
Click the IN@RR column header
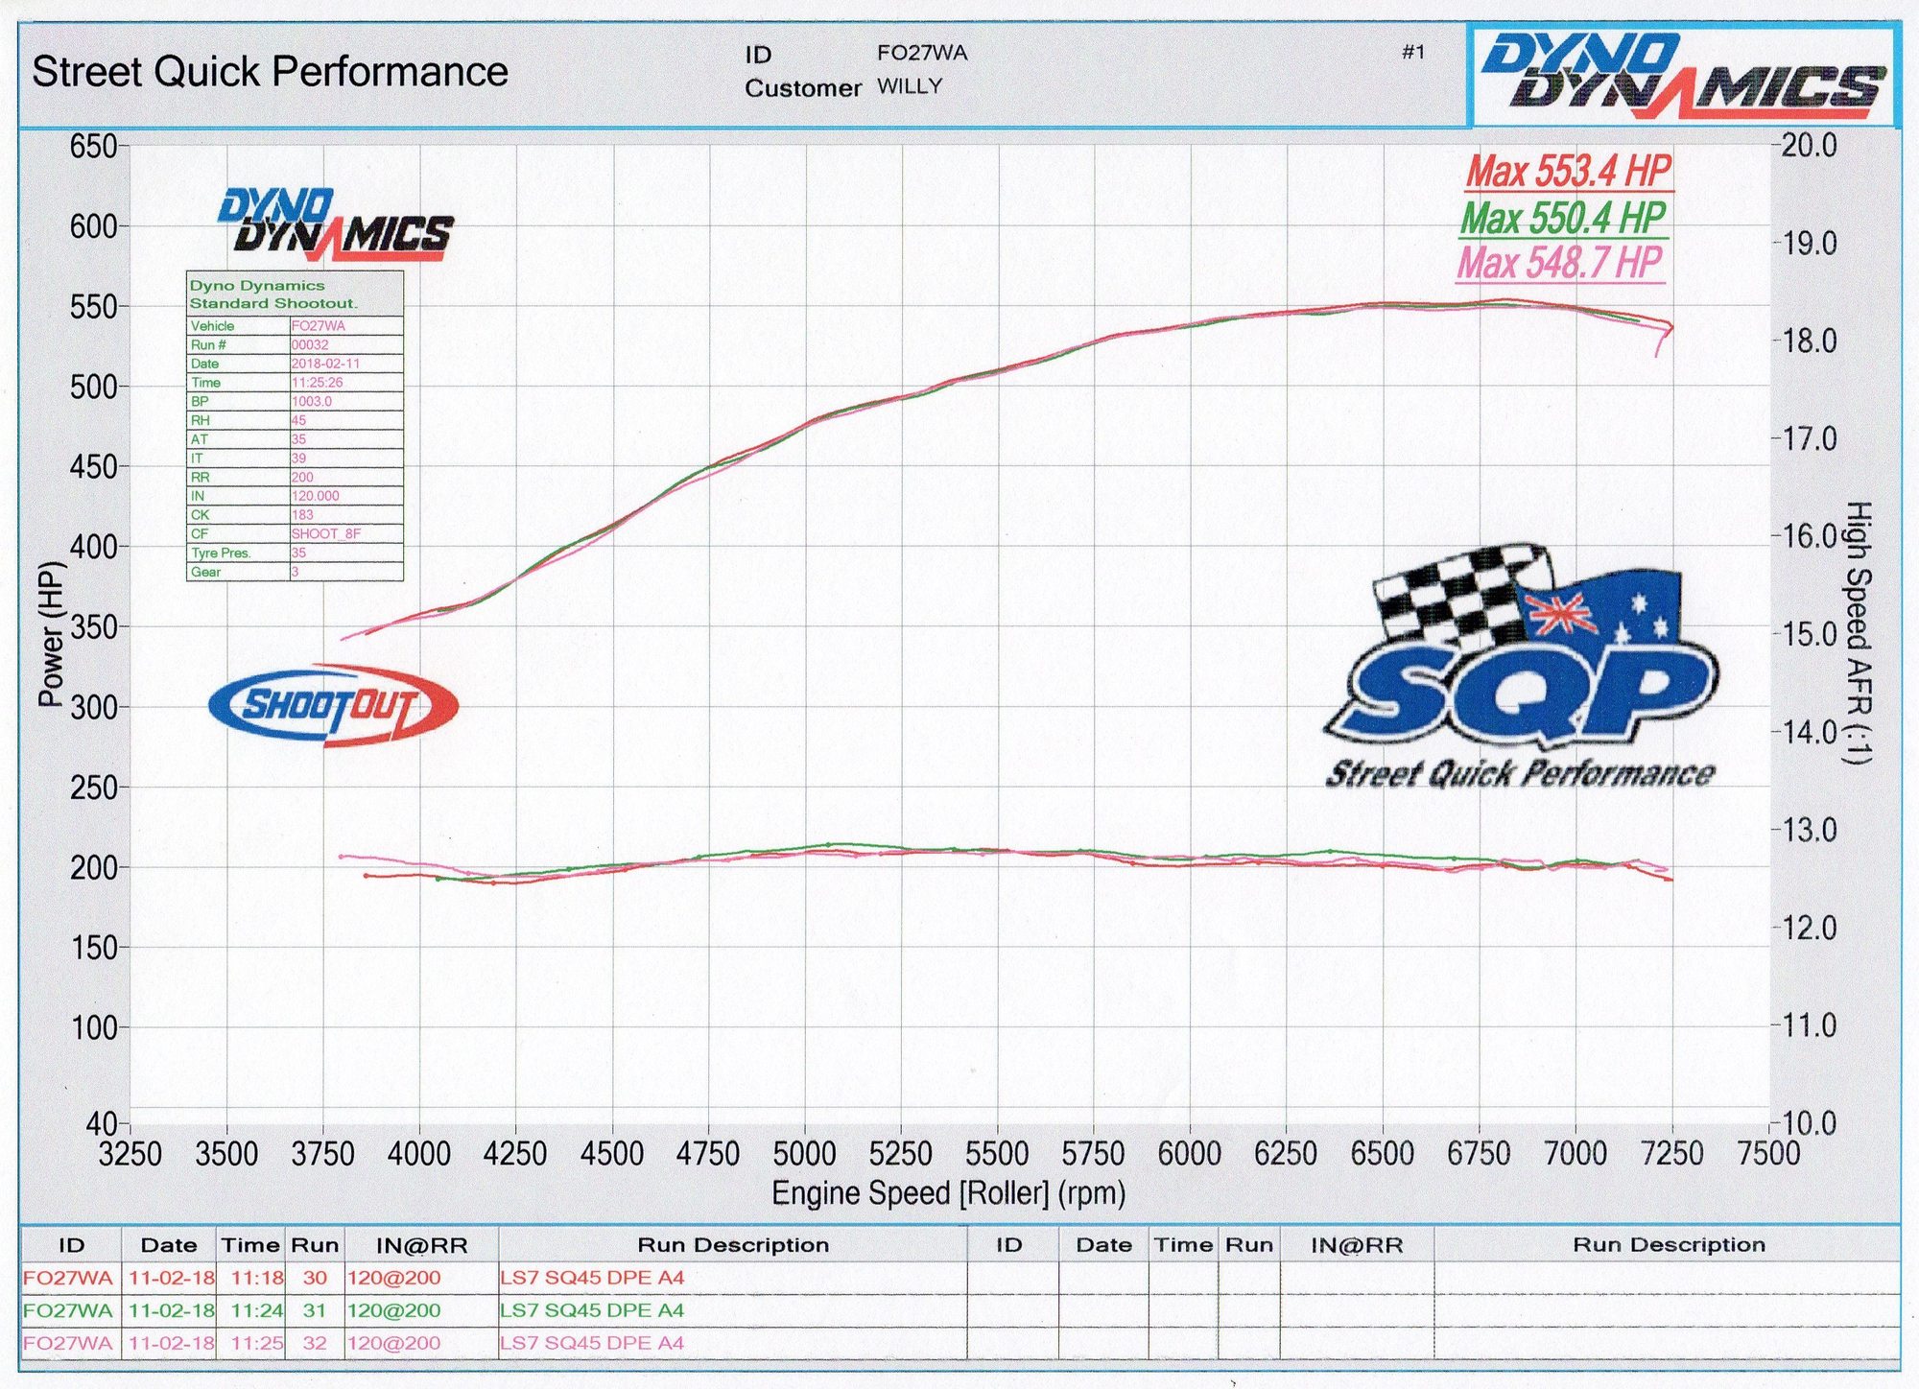421,1245
